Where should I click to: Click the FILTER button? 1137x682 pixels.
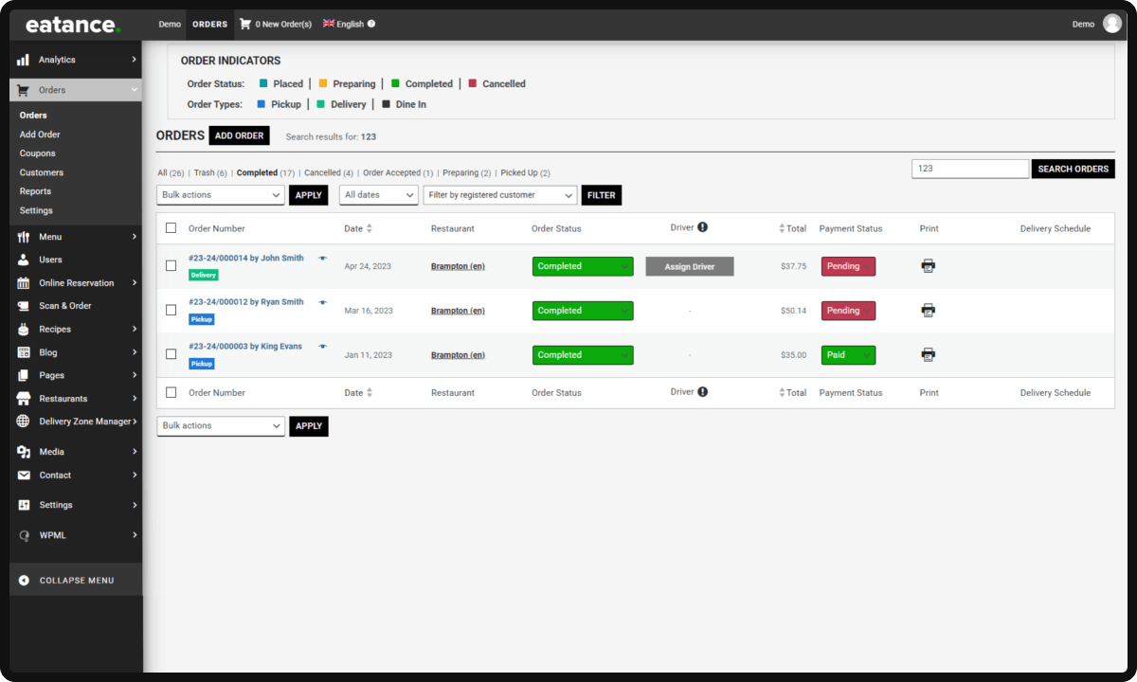602,195
